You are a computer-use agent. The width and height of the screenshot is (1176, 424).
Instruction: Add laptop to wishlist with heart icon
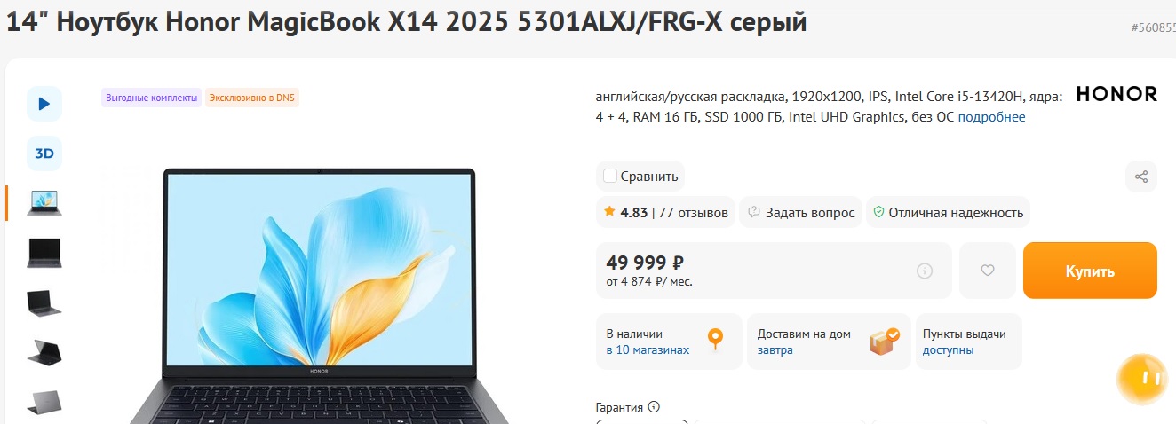(988, 271)
